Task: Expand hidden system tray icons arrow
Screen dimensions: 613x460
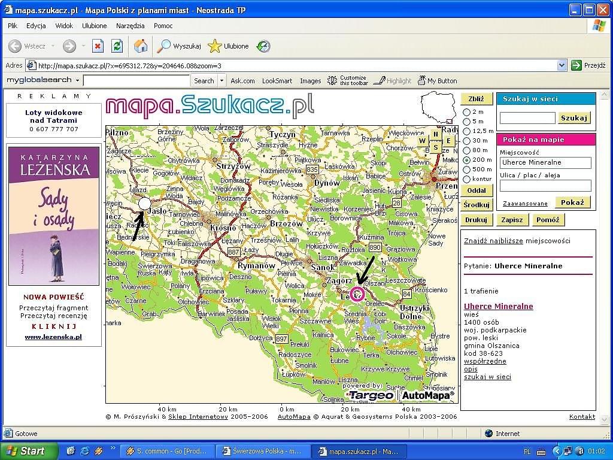Action: click(557, 452)
